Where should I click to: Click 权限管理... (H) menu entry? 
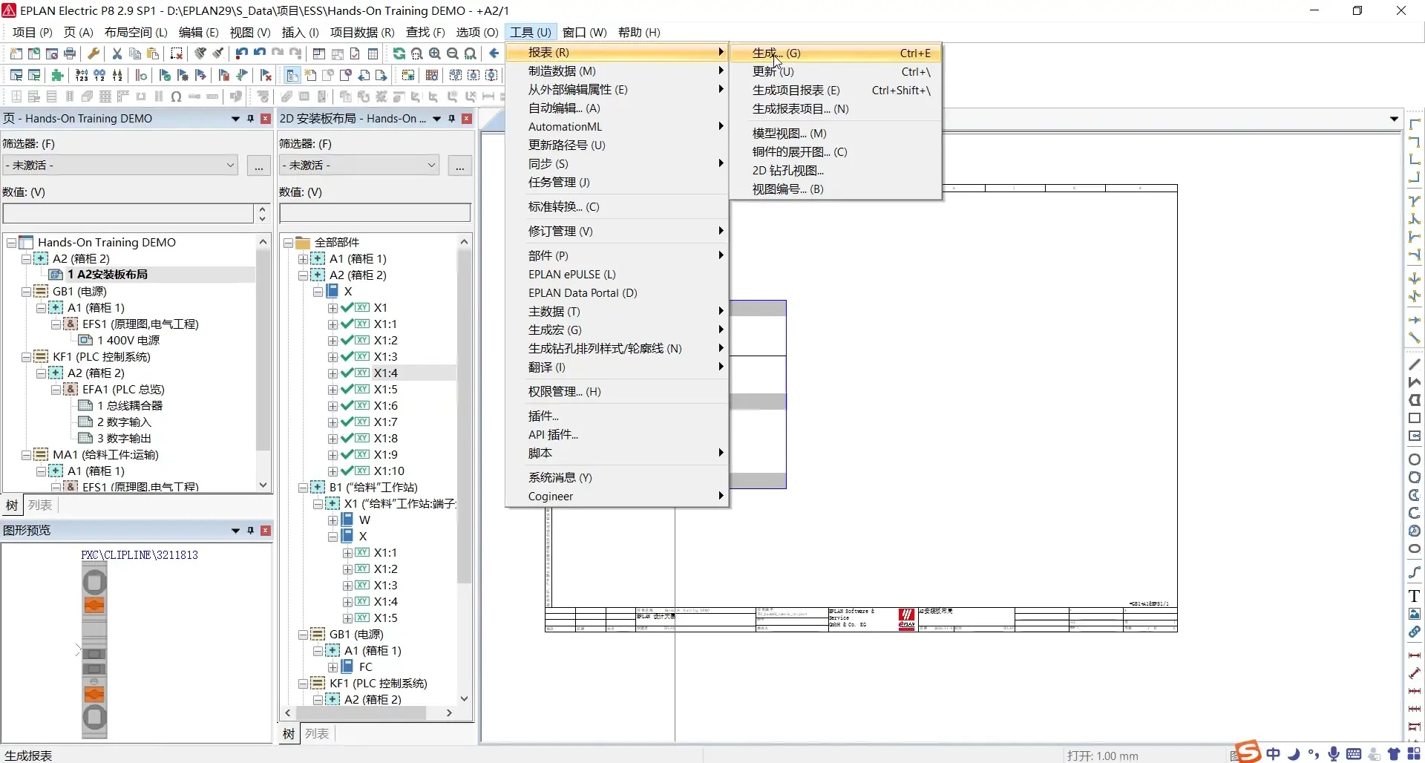click(x=617, y=391)
